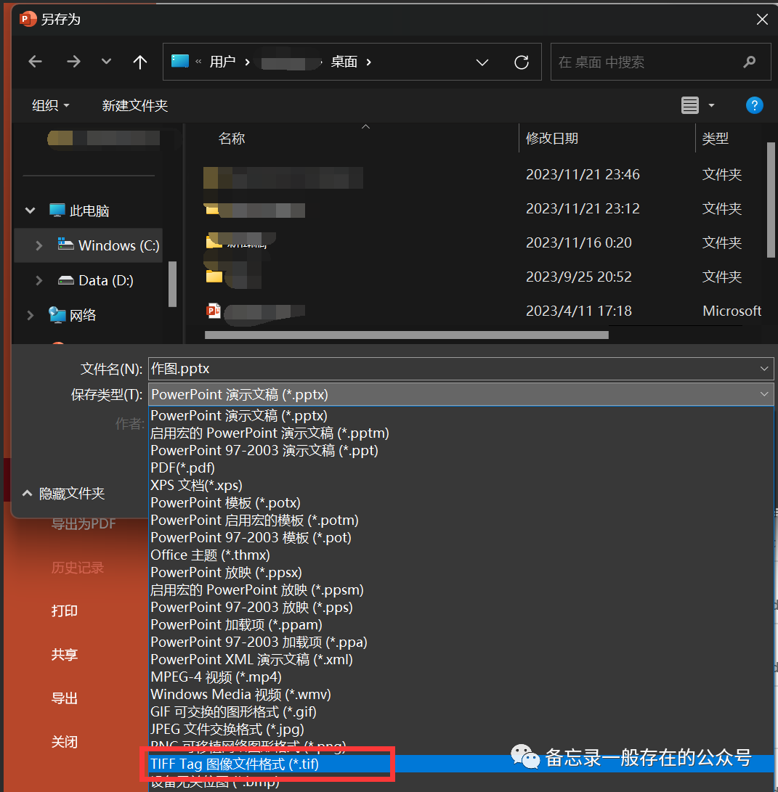Choose PowerPoint XML 演示文稿 (*.xml)

pos(461,660)
